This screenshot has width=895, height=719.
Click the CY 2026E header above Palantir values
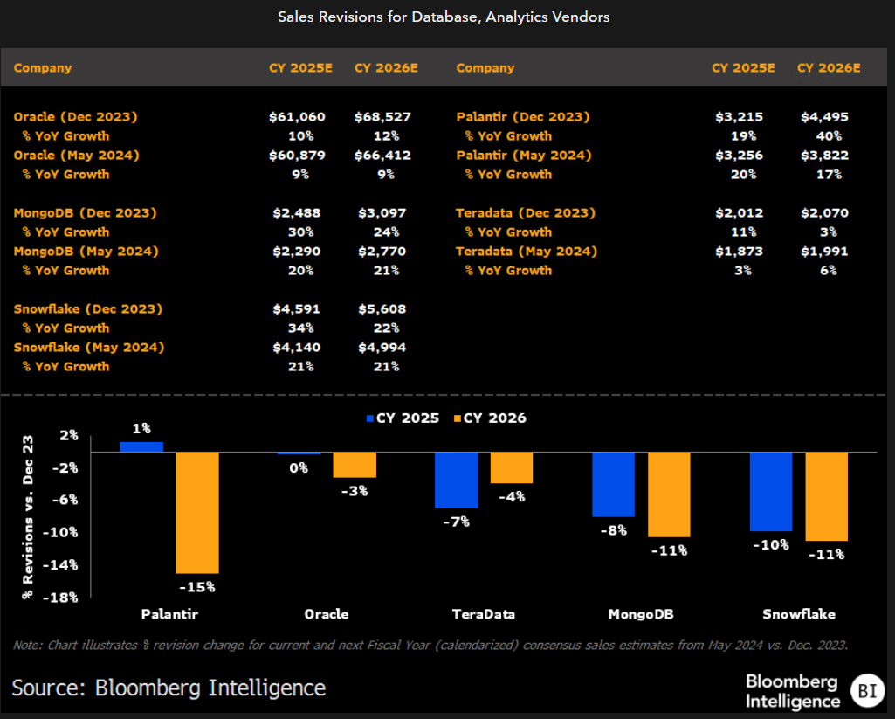pos(829,68)
